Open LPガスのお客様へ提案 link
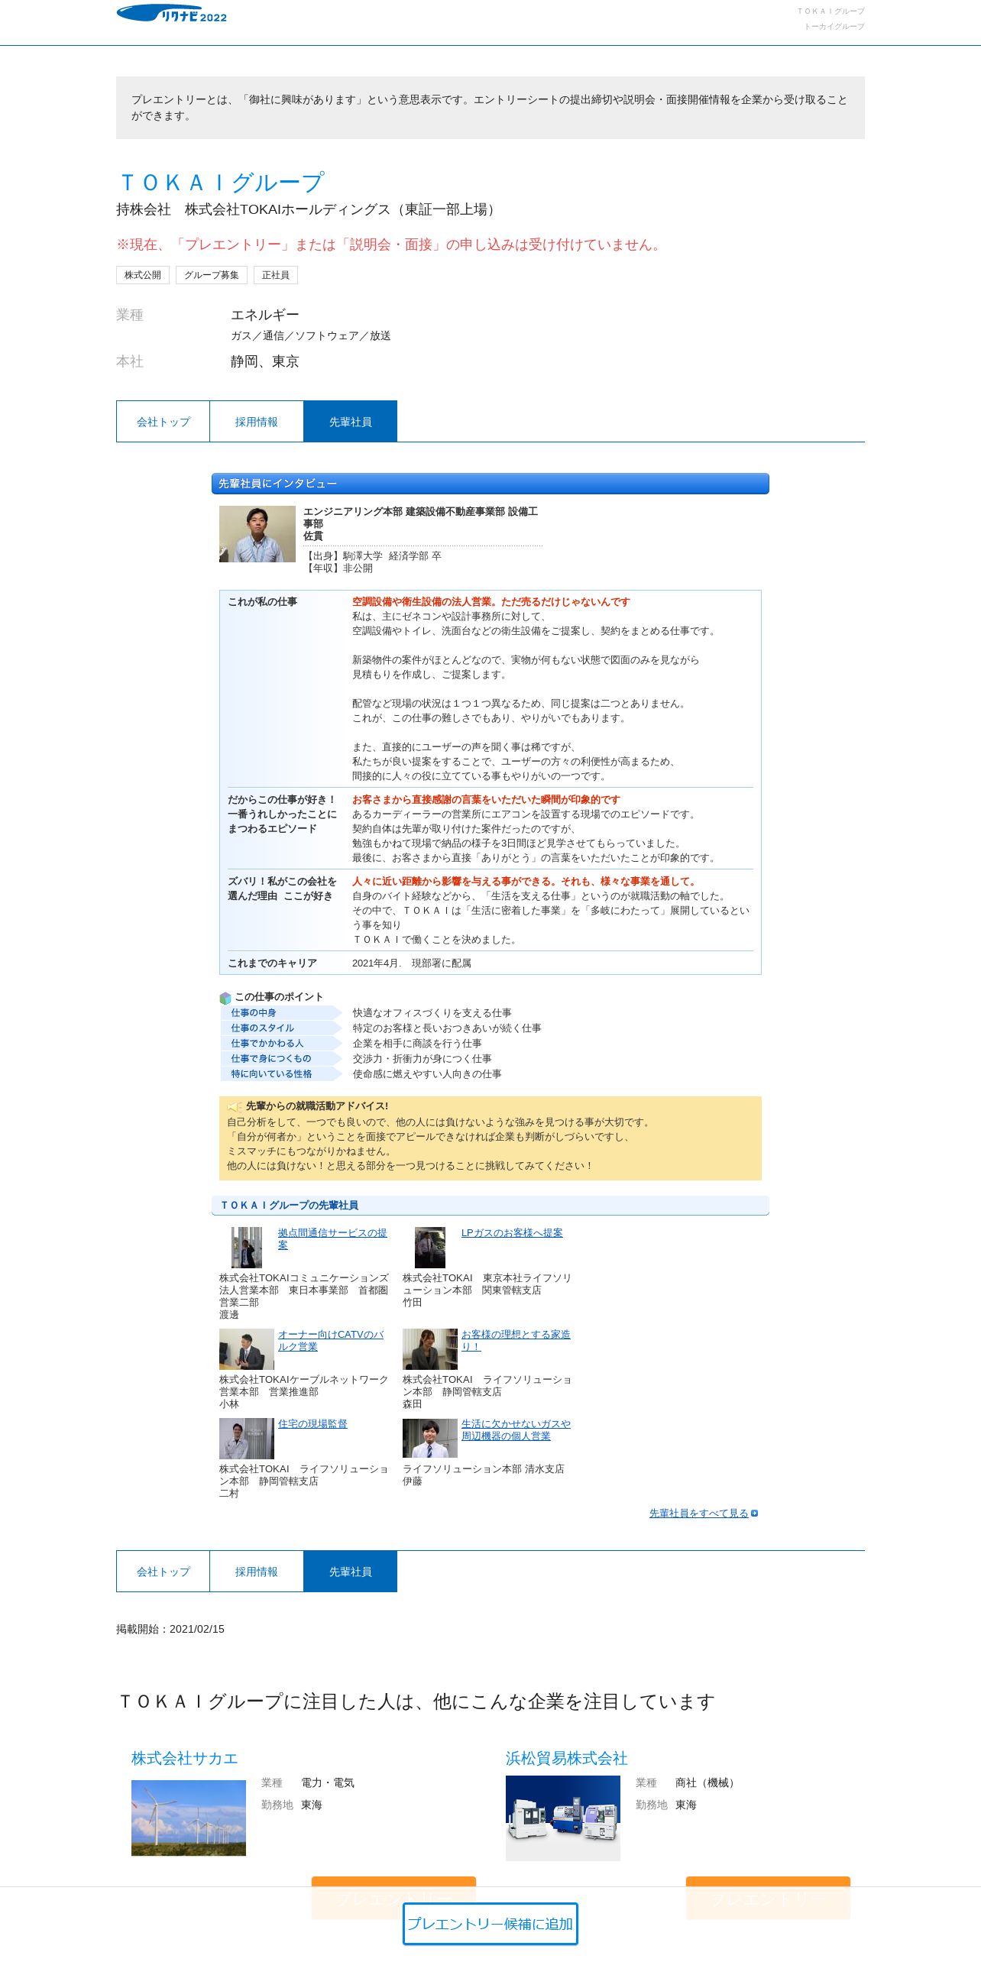 (512, 1232)
